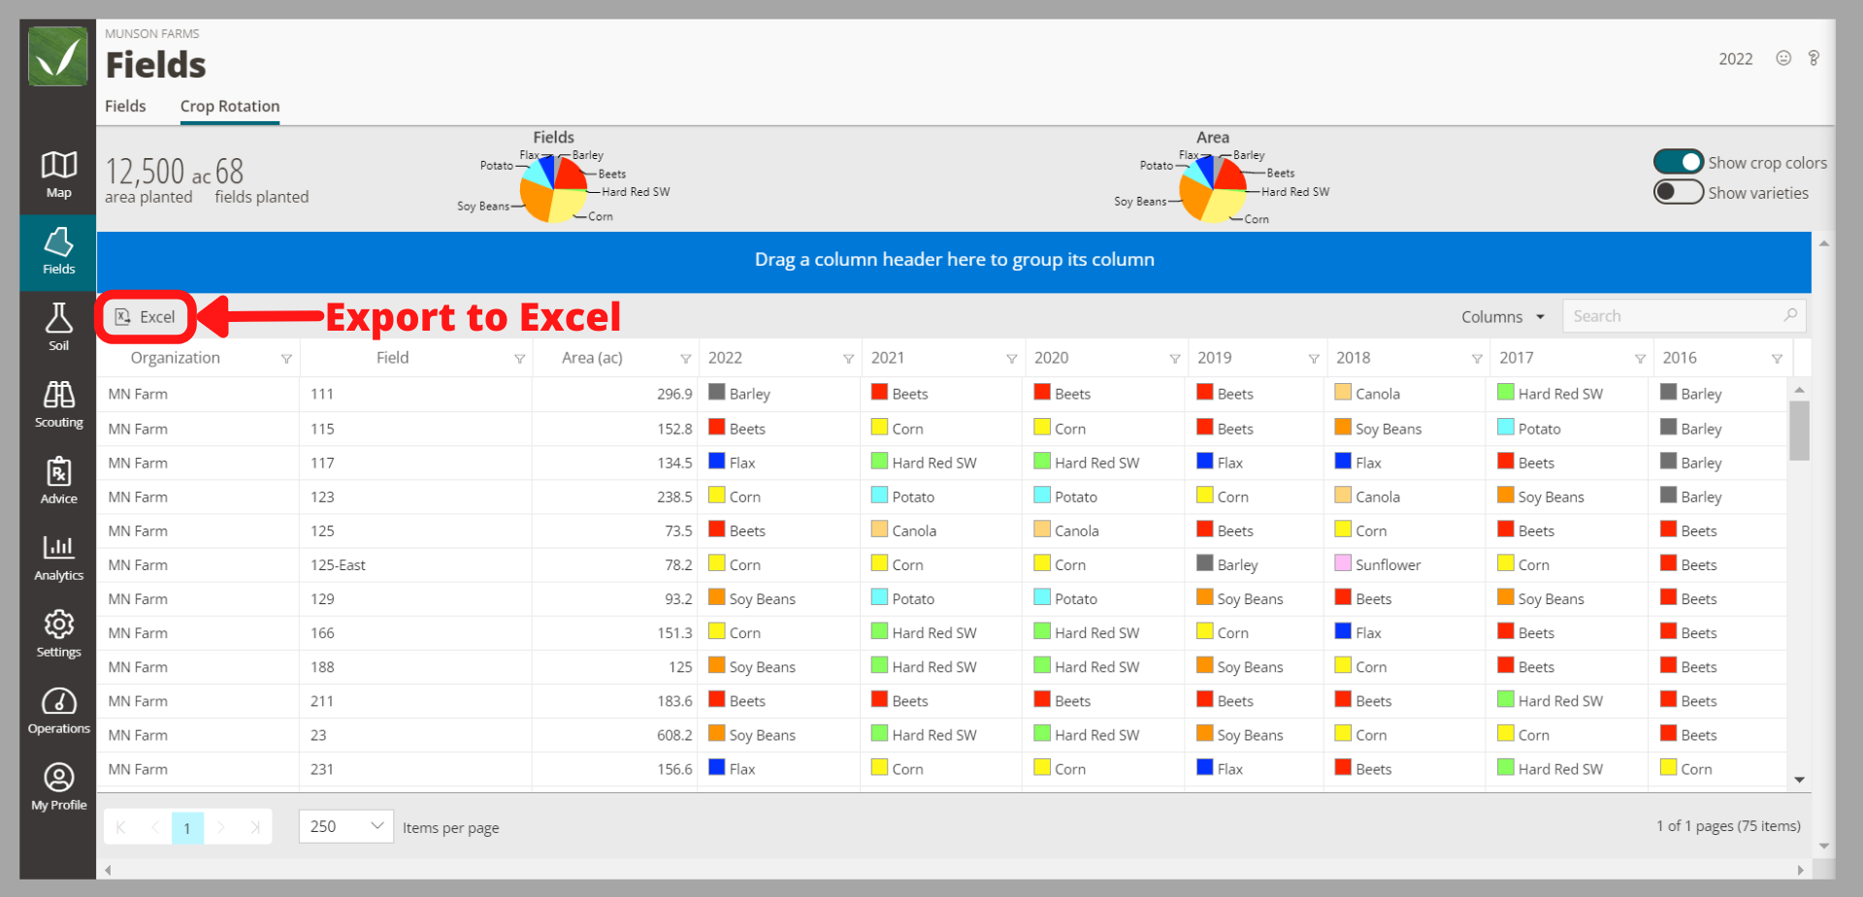Switch to the Crop Rotation tab

point(230,106)
